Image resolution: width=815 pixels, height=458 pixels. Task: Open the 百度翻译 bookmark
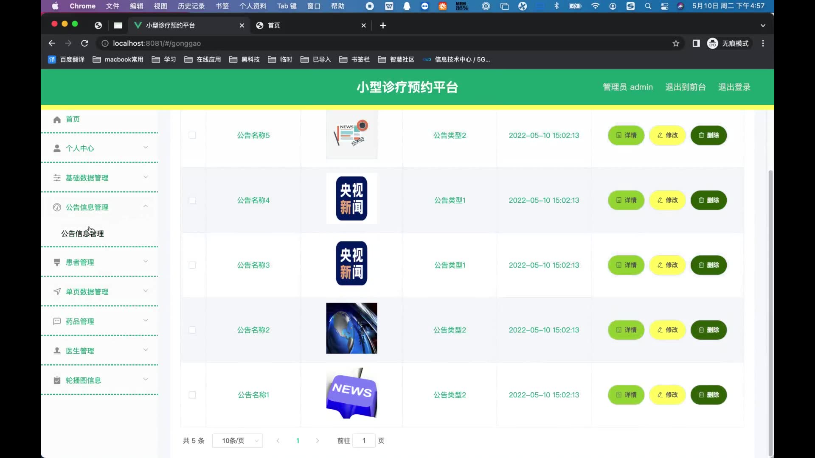point(66,59)
